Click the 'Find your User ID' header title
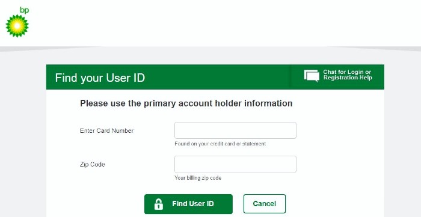Viewport: 421px width, 217px height. pos(100,78)
